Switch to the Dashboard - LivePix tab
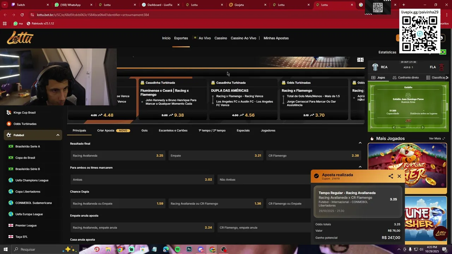Viewport: 452px width, 254px height. point(160,5)
